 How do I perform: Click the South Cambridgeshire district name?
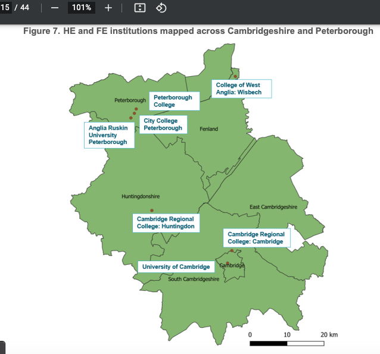point(194,279)
